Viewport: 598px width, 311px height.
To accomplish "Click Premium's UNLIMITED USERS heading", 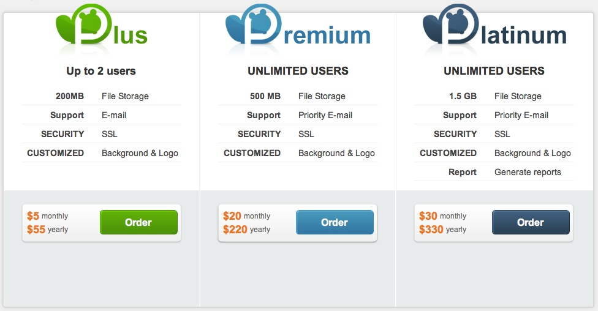I will click(298, 71).
